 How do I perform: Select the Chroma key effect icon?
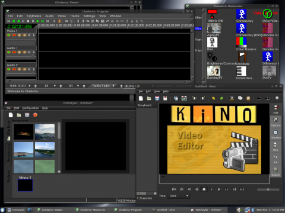coord(241,14)
